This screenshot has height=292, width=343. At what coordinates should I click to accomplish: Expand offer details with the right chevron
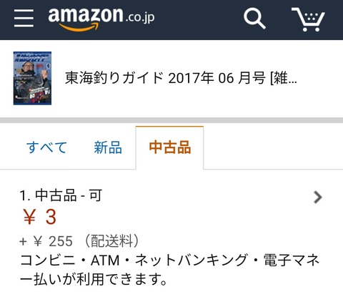(318, 197)
